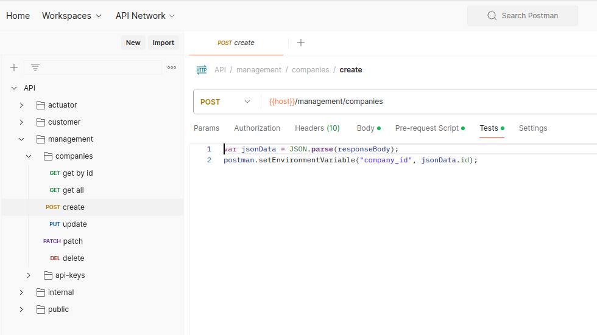Image resolution: width=597 pixels, height=335 pixels.
Task: Collapse the management folder chevron
Action: 21,139
